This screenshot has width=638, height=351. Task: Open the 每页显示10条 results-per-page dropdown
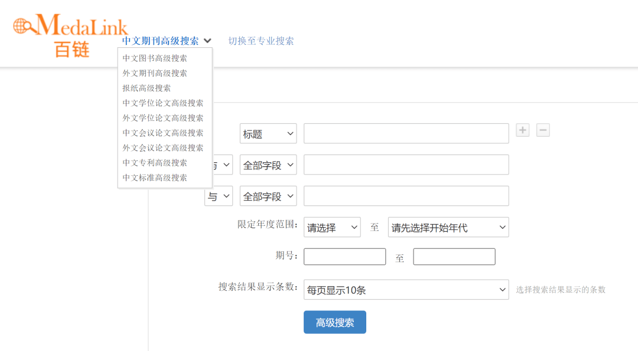(x=406, y=290)
